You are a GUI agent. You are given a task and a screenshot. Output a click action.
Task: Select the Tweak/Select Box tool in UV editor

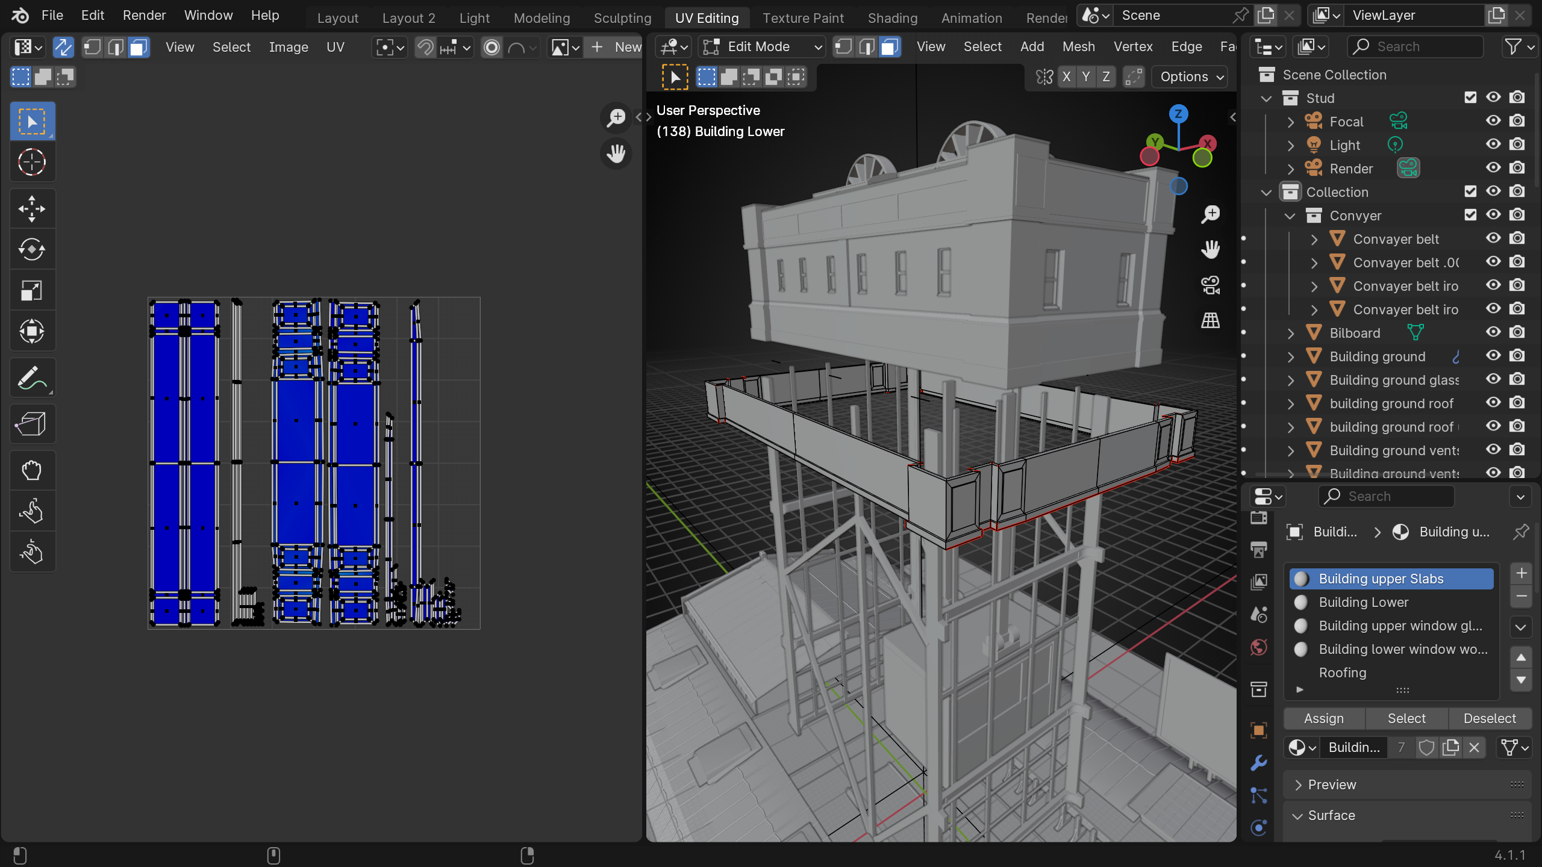coord(33,121)
